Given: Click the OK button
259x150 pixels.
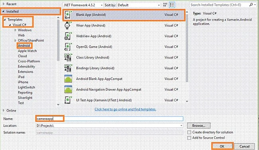Looking at the screenshot, I should click(x=222, y=146).
